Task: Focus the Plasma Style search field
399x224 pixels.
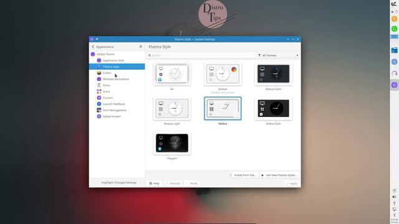Action: coord(201,55)
